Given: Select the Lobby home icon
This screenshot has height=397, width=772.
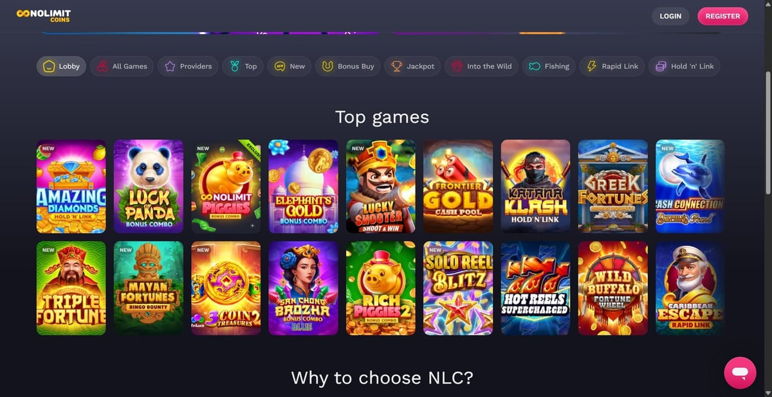Looking at the screenshot, I should tap(49, 66).
